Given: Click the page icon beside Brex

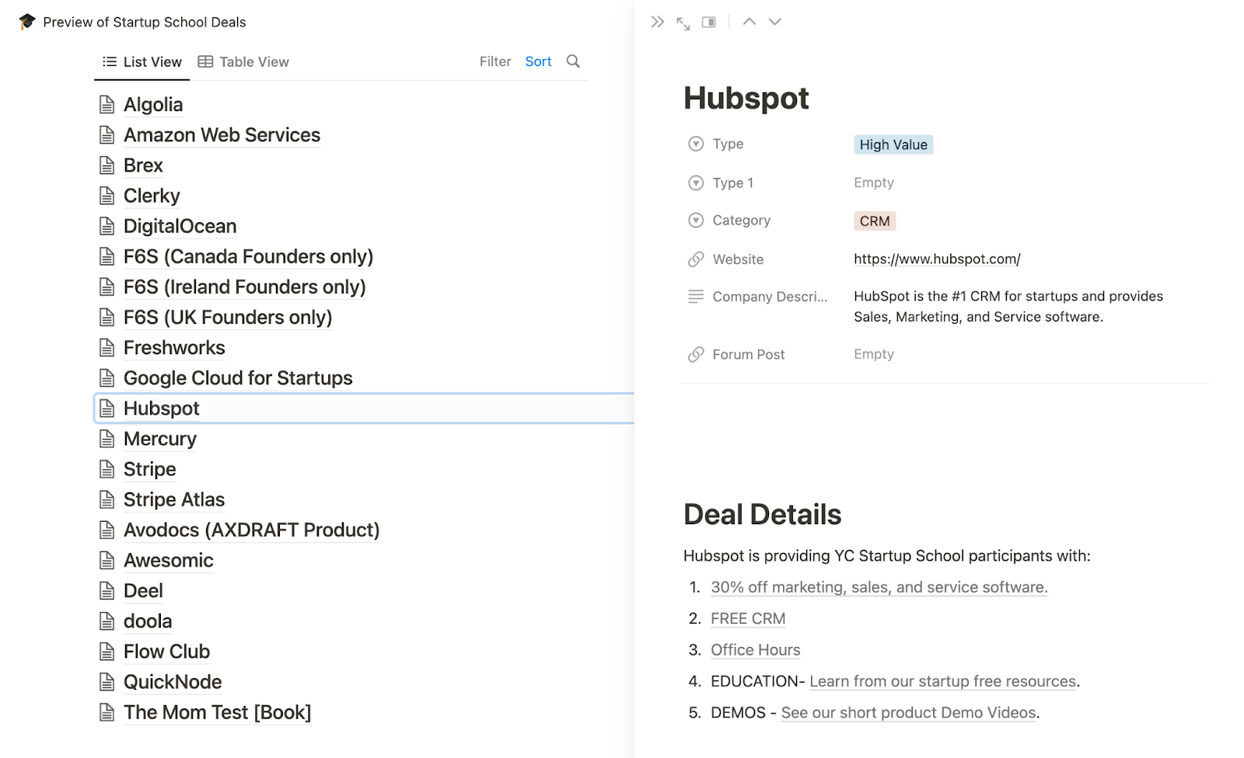Looking at the screenshot, I should pyautogui.click(x=107, y=165).
